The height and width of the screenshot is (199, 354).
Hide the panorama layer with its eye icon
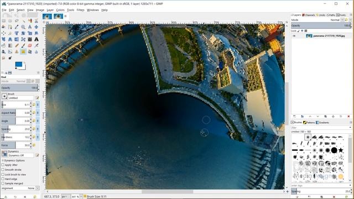[294, 36]
